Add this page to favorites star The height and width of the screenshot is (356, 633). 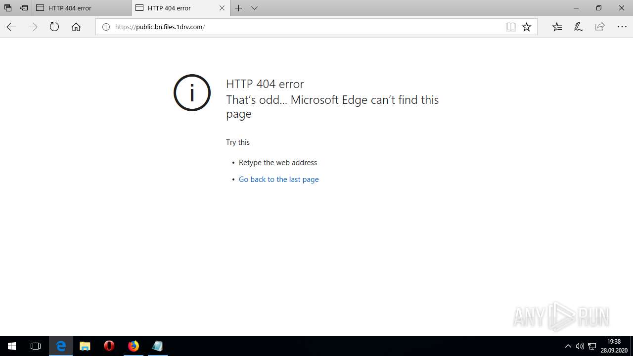527,27
